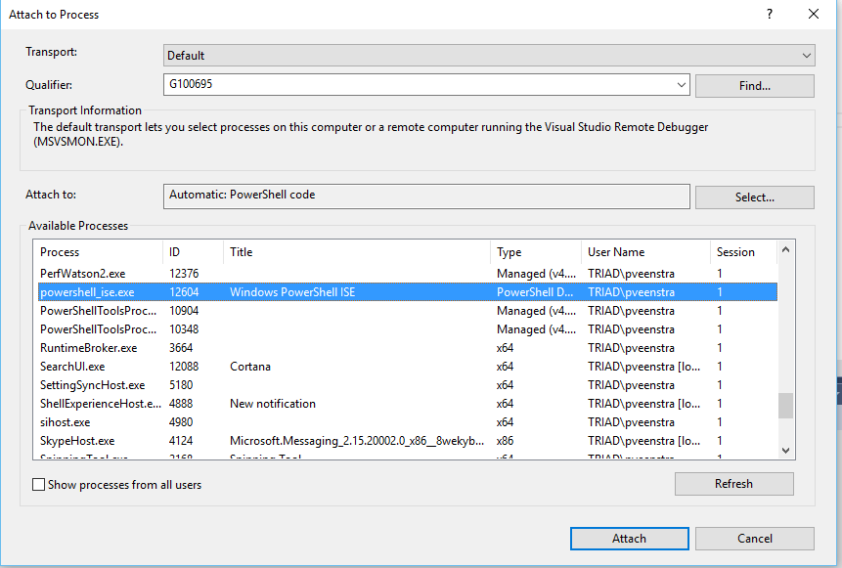
Task: Select the PowerShellToolsProc row with ID 10348
Action: click(x=408, y=329)
